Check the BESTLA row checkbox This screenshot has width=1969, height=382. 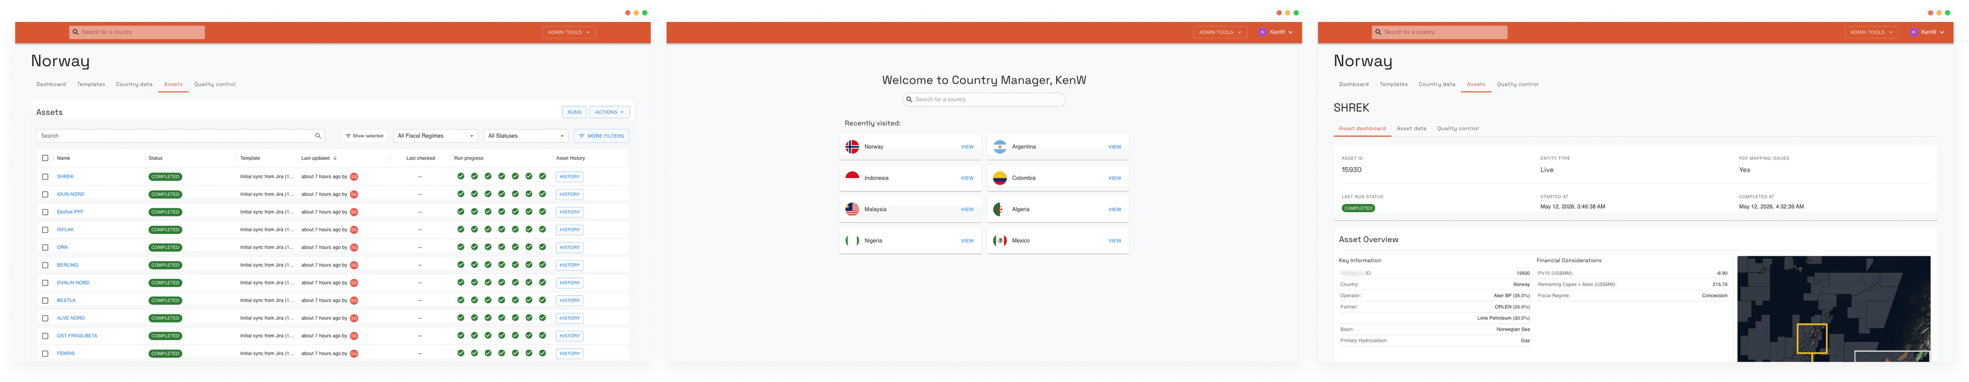click(45, 300)
